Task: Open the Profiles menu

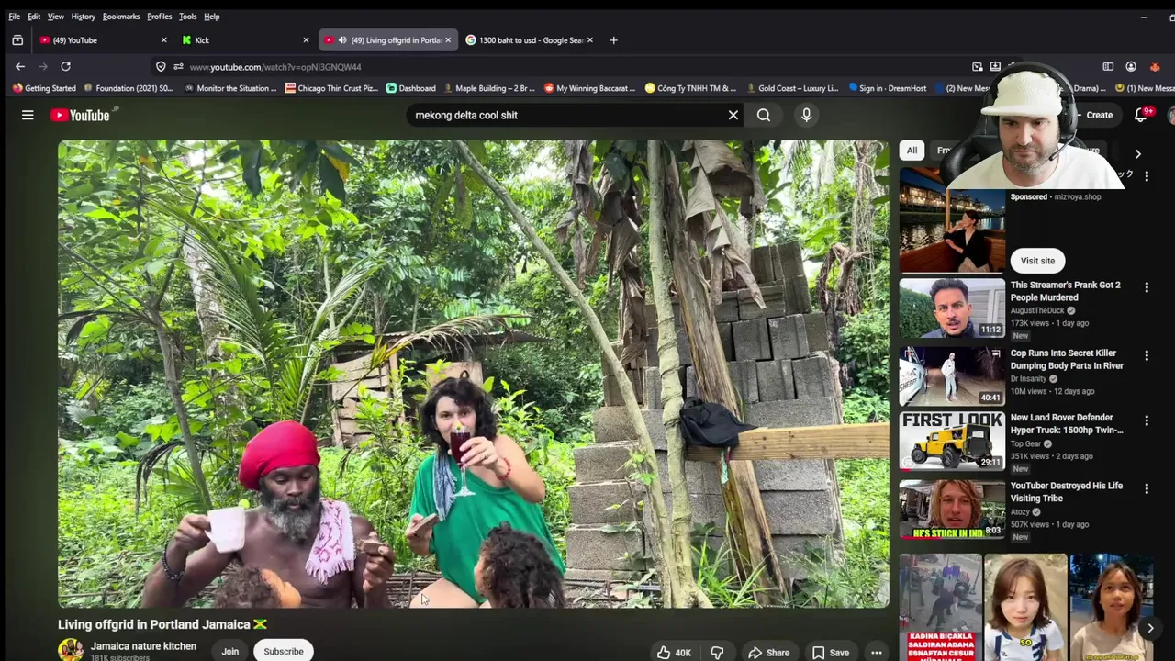Action: tap(160, 17)
